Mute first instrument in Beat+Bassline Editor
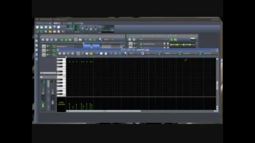 tap(134, 44)
